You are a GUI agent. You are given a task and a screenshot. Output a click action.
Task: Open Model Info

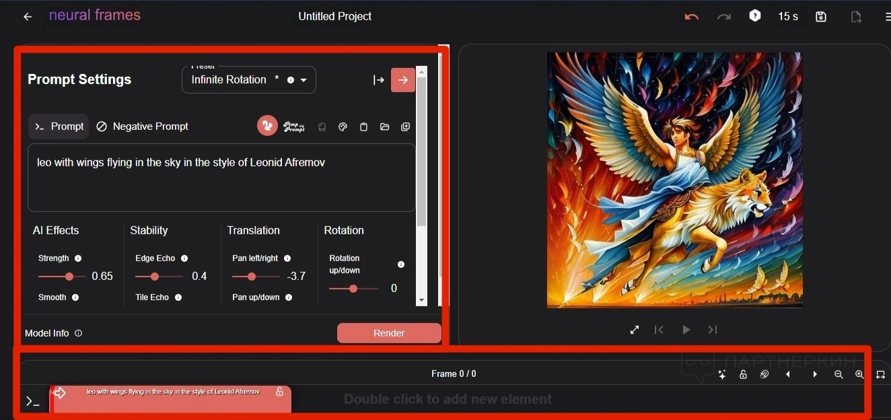[53, 333]
